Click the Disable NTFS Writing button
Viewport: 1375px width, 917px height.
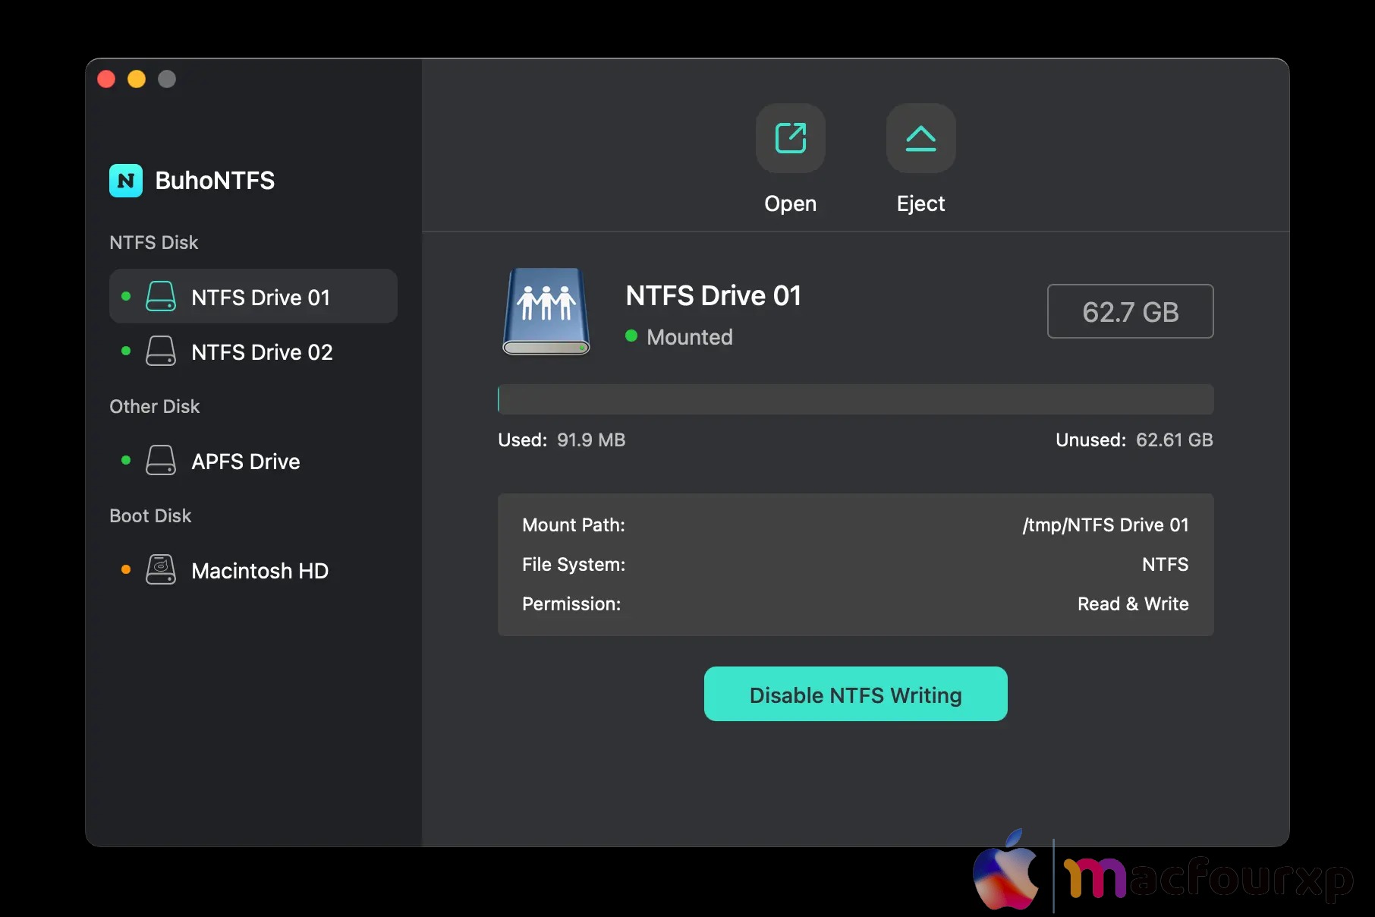click(855, 694)
